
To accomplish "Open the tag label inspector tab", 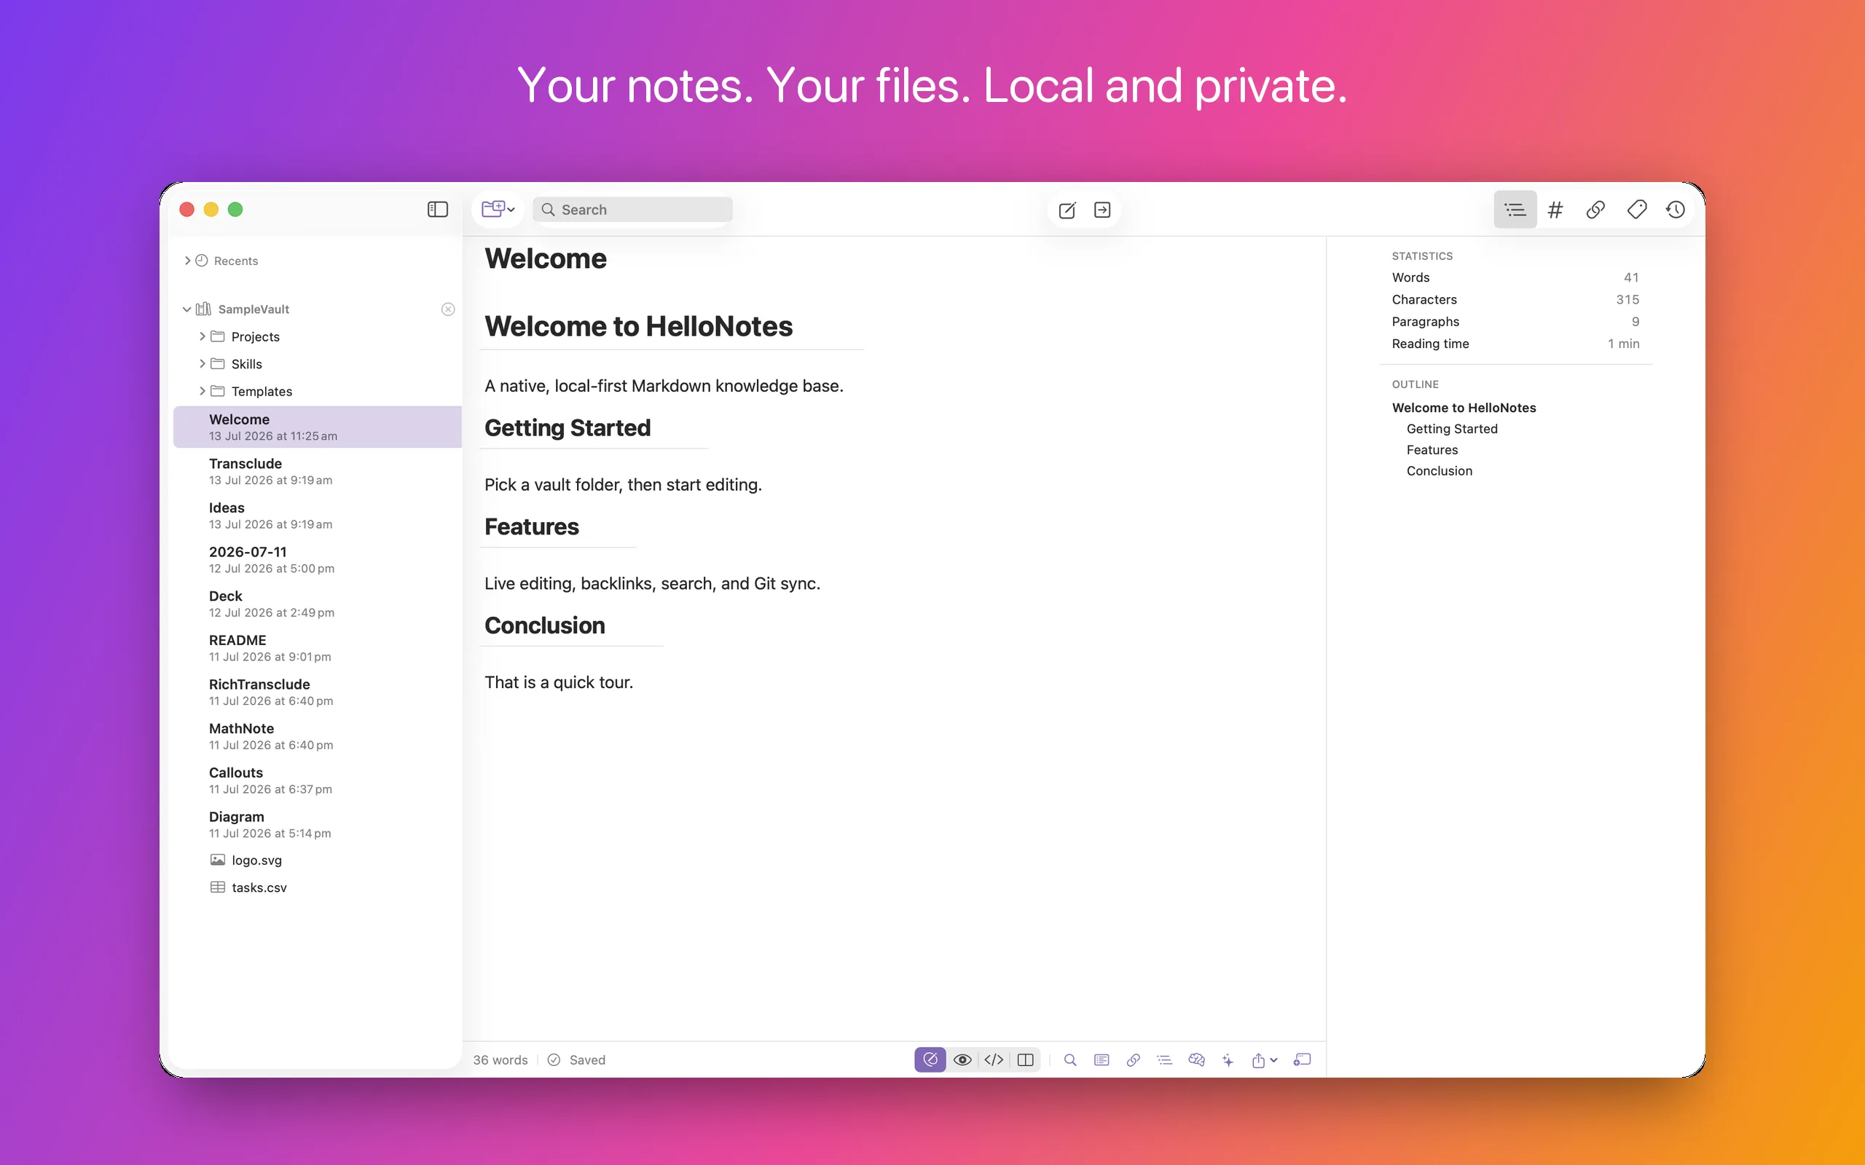I will click(x=1636, y=210).
